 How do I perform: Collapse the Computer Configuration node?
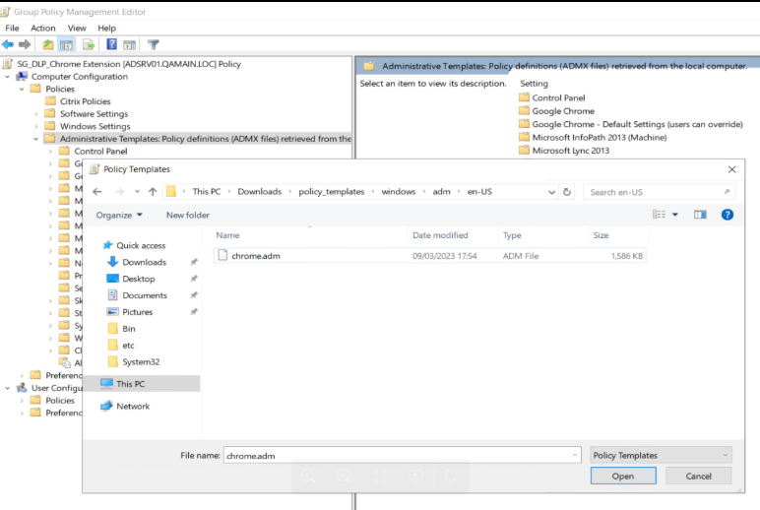7,77
